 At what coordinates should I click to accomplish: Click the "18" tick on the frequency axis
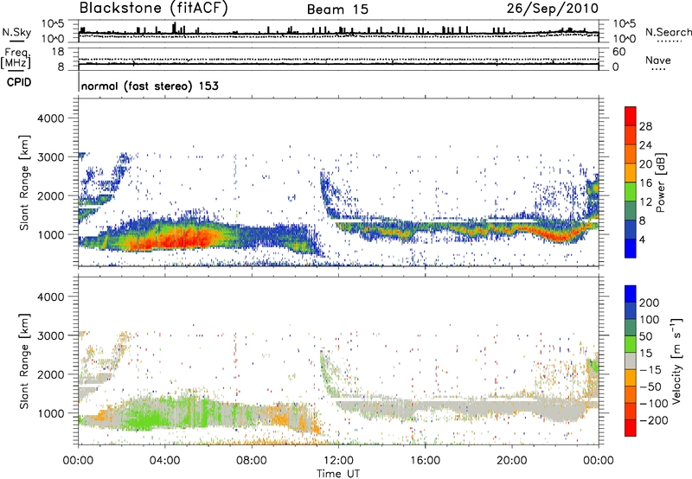click(58, 52)
